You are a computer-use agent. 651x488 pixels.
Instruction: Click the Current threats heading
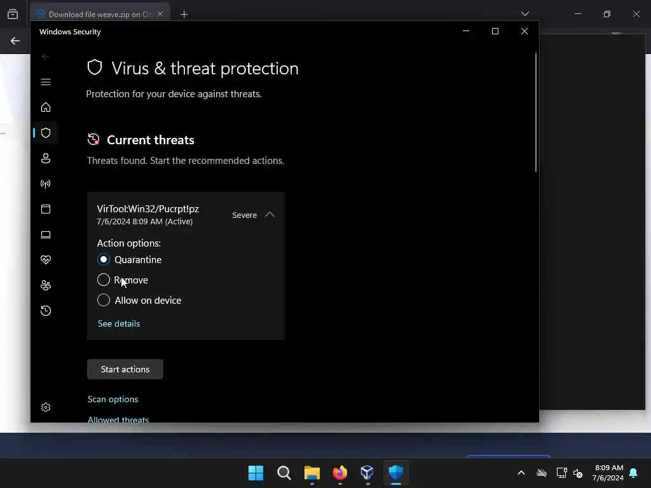(x=150, y=140)
